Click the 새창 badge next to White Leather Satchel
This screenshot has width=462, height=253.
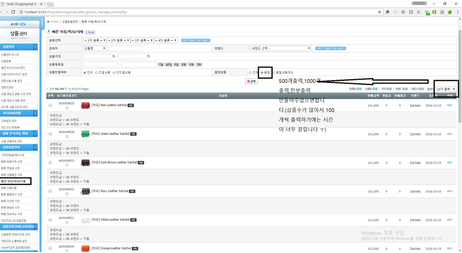click(x=133, y=220)
